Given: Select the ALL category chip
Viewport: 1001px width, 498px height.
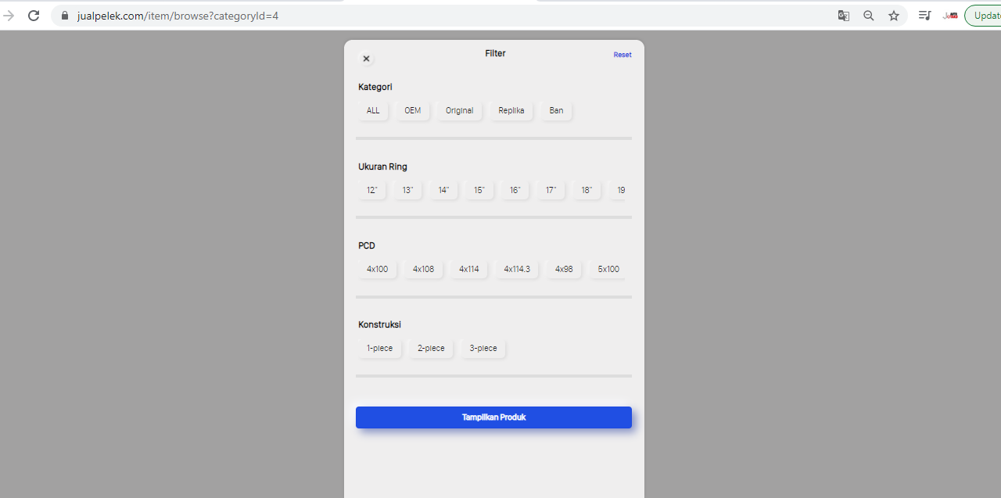Looking at the screenshot, I should (x=373, y=111).
